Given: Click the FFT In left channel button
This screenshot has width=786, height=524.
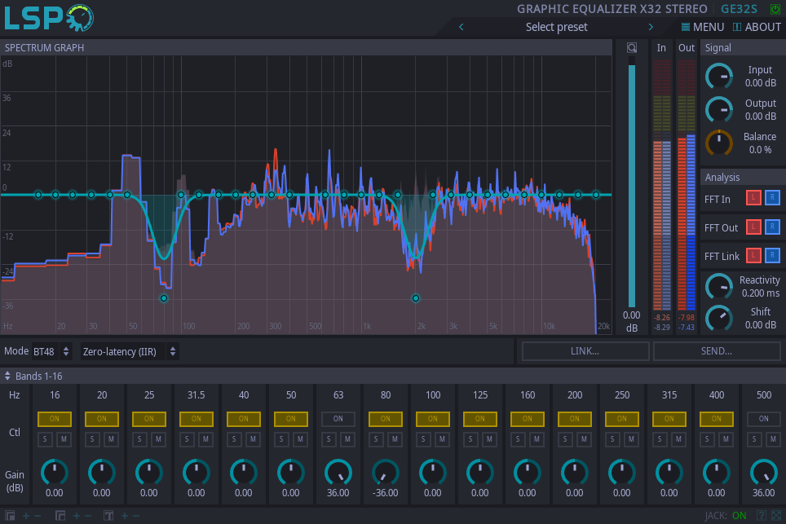Looking at the screenshot, I should 753,199.
